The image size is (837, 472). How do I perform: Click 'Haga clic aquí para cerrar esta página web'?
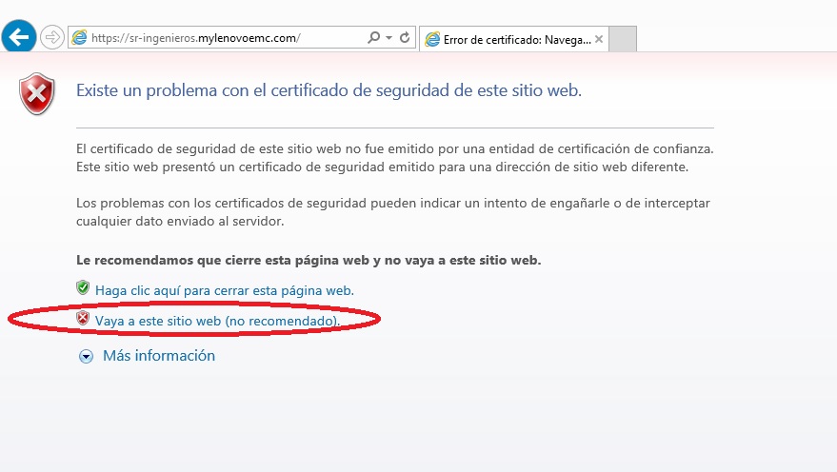point(224,290)
